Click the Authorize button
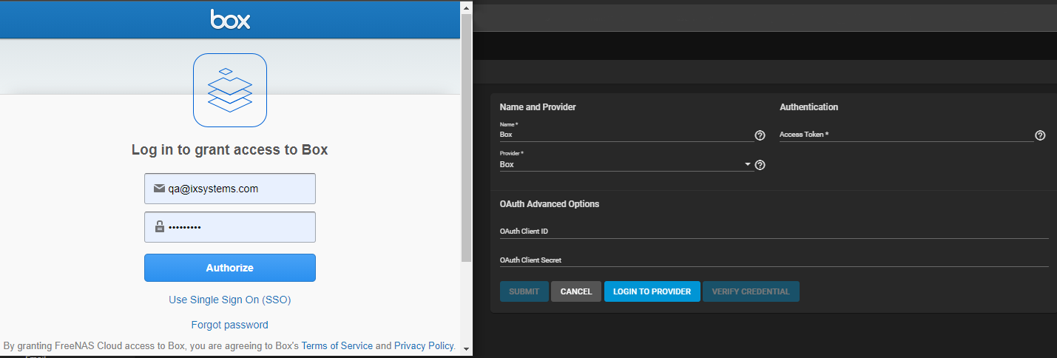Viewport: 1057px width, 358px height. pyautogui.click(x=230, y=268)
